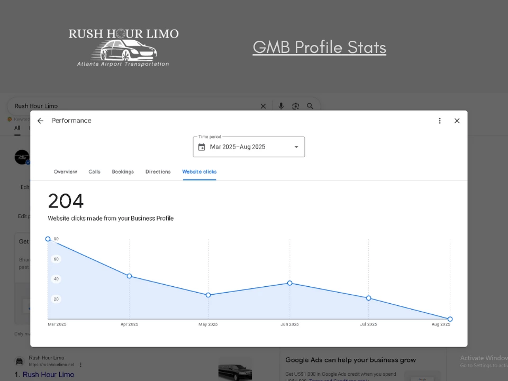Close the Performance dialog
508x381 pixels.
[x=457, y=121]
